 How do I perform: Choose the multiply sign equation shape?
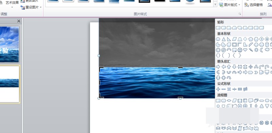[x=229, y=89]
